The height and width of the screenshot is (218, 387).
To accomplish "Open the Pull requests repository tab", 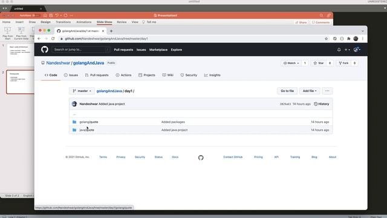I will pos(97,75).
